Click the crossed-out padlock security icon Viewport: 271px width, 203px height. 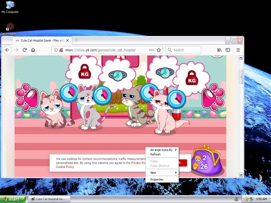point(61,50)
